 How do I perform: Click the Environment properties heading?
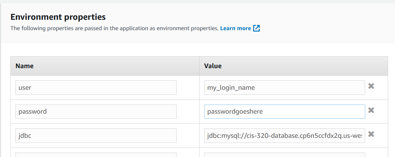point(58,17)
